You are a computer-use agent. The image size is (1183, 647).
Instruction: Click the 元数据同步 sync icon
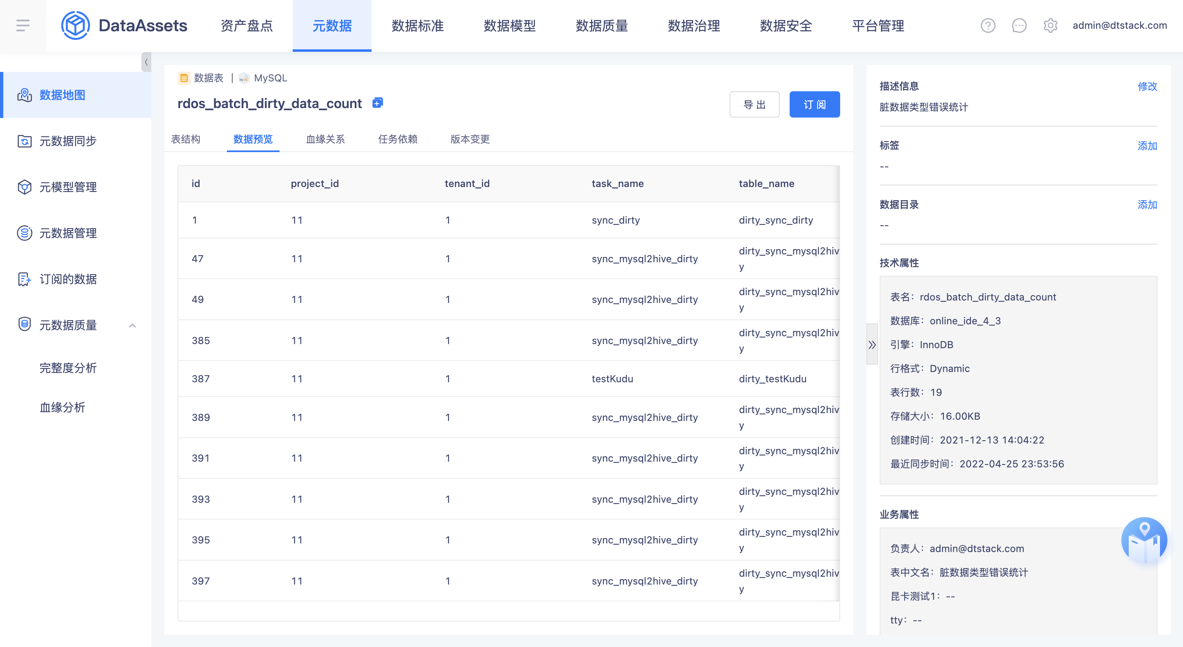(24, 141)
